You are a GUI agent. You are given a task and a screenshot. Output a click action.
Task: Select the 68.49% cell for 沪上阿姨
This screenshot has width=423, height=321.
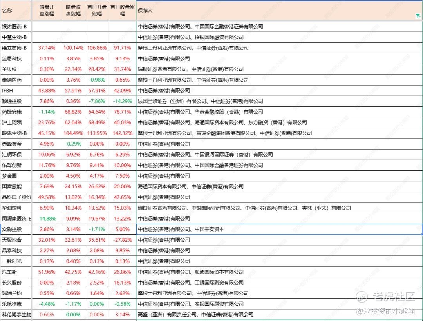(x=97, y=123)
